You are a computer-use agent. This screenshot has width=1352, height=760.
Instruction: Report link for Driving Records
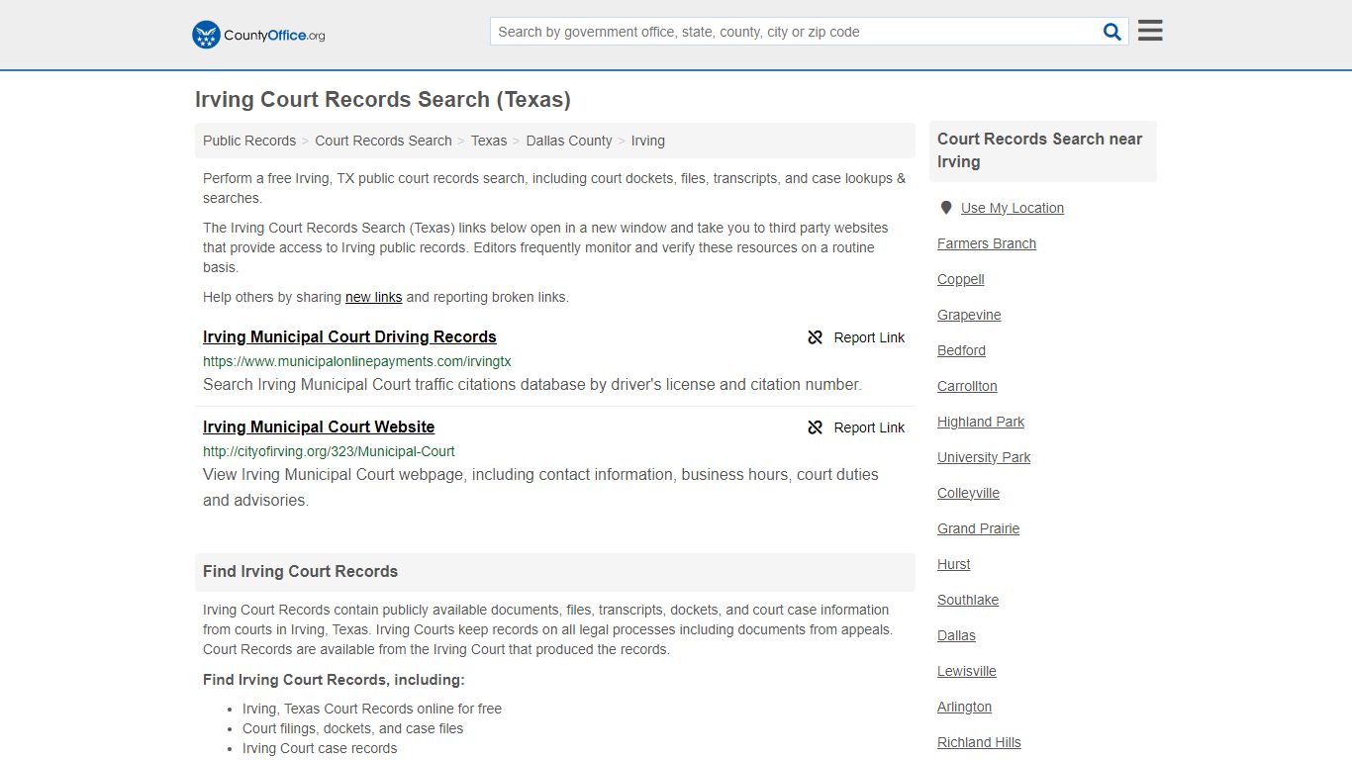[x=869, y=337]
